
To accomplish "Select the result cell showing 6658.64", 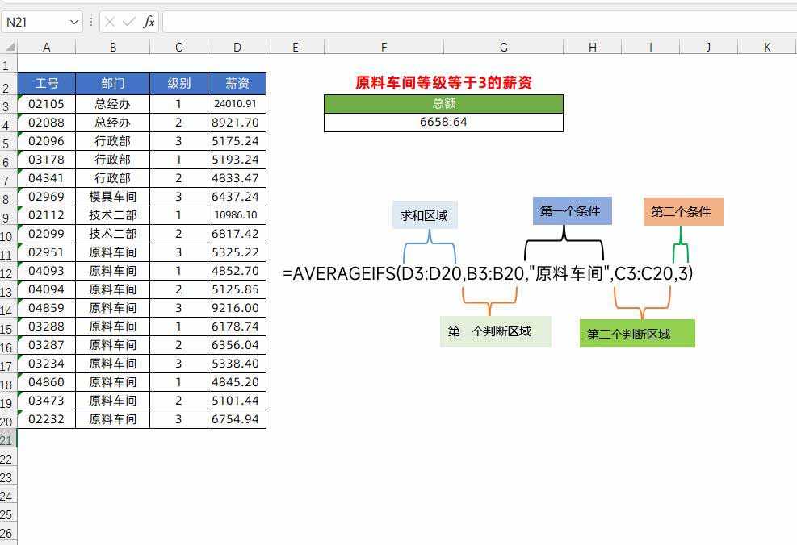I will [443, 123].
